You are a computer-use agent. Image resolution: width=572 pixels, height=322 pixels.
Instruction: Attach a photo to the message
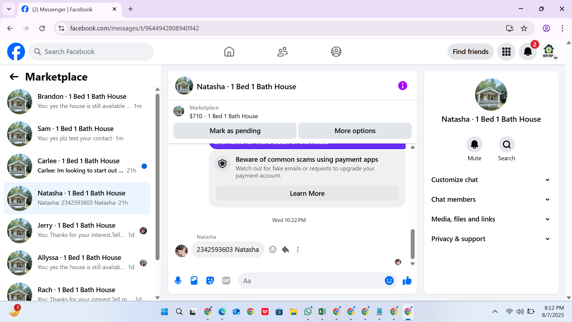[194, 281]
